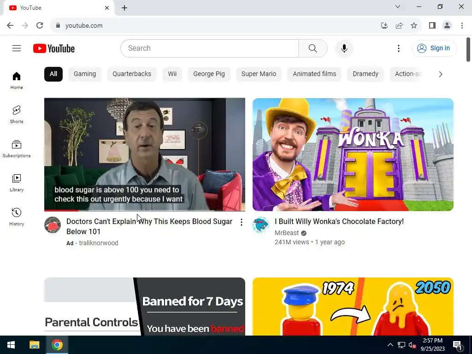Screen dimensions: 472x354
Task: Bookmark this tab with star icon
Action: point(414,25)
